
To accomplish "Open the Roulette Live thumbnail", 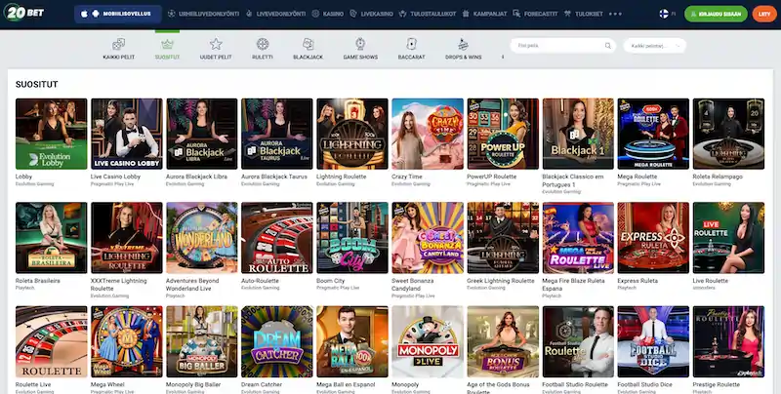I will click(x=52, y=341).
